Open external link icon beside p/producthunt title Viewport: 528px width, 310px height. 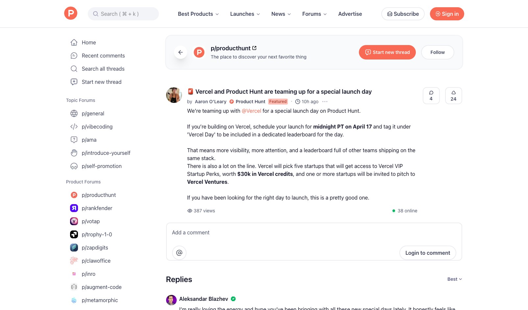(254, 48)
